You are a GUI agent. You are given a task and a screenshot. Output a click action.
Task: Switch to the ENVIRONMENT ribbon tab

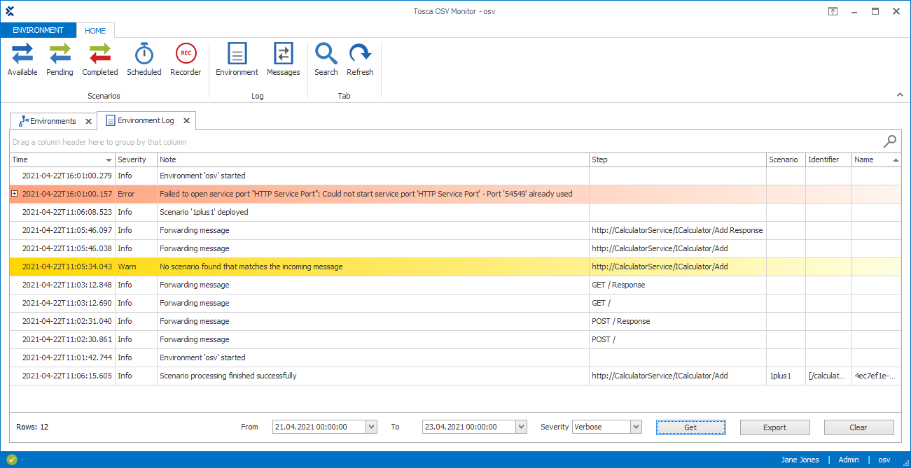click(38, 31)
